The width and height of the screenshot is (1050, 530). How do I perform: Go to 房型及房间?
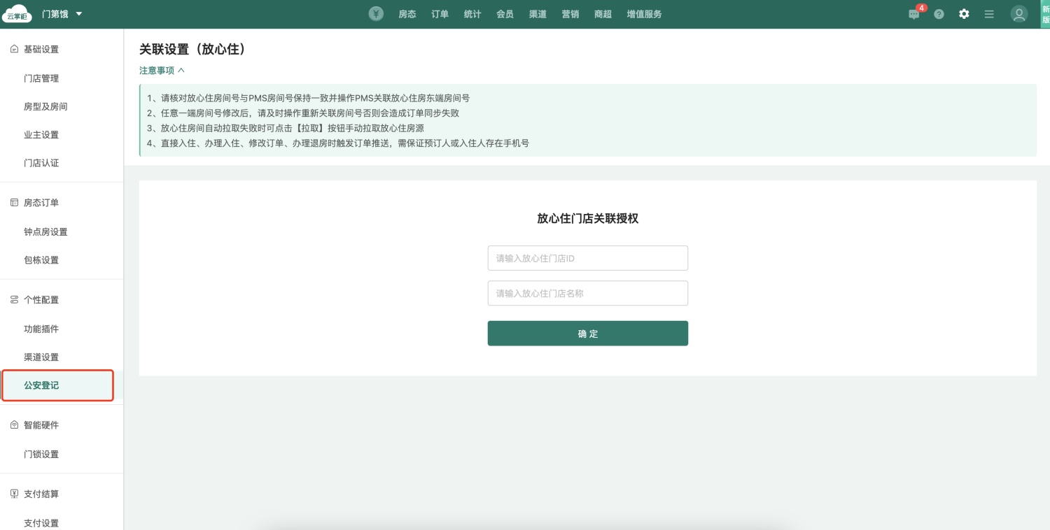click(45, 106)
